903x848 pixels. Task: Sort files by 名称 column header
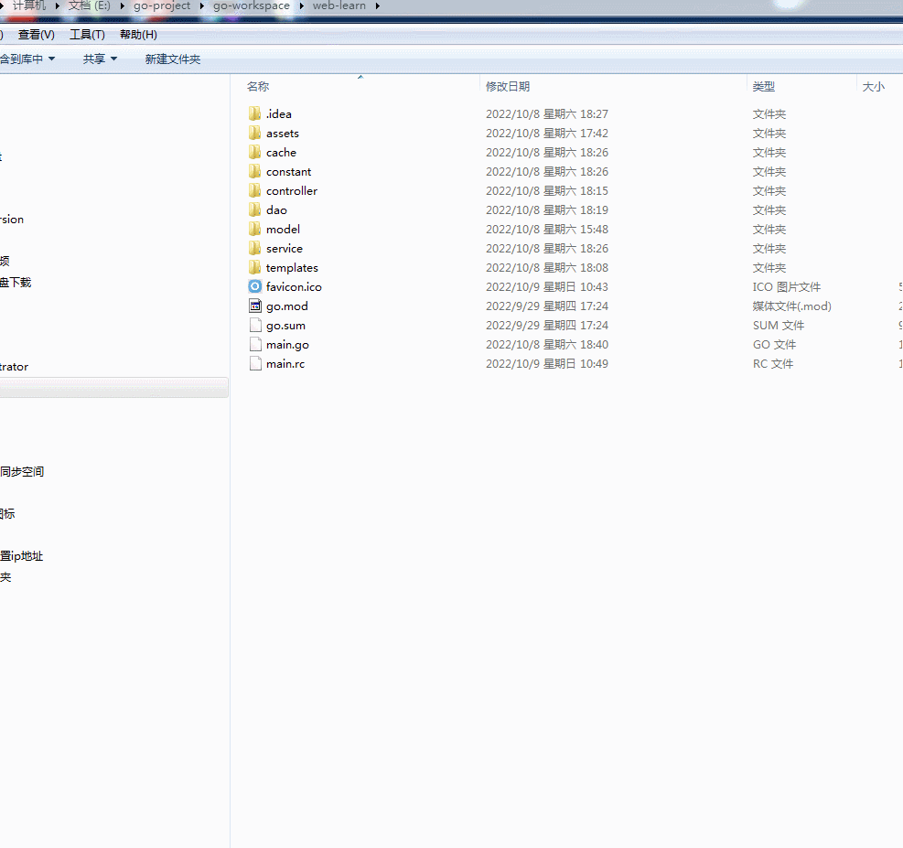258,87
